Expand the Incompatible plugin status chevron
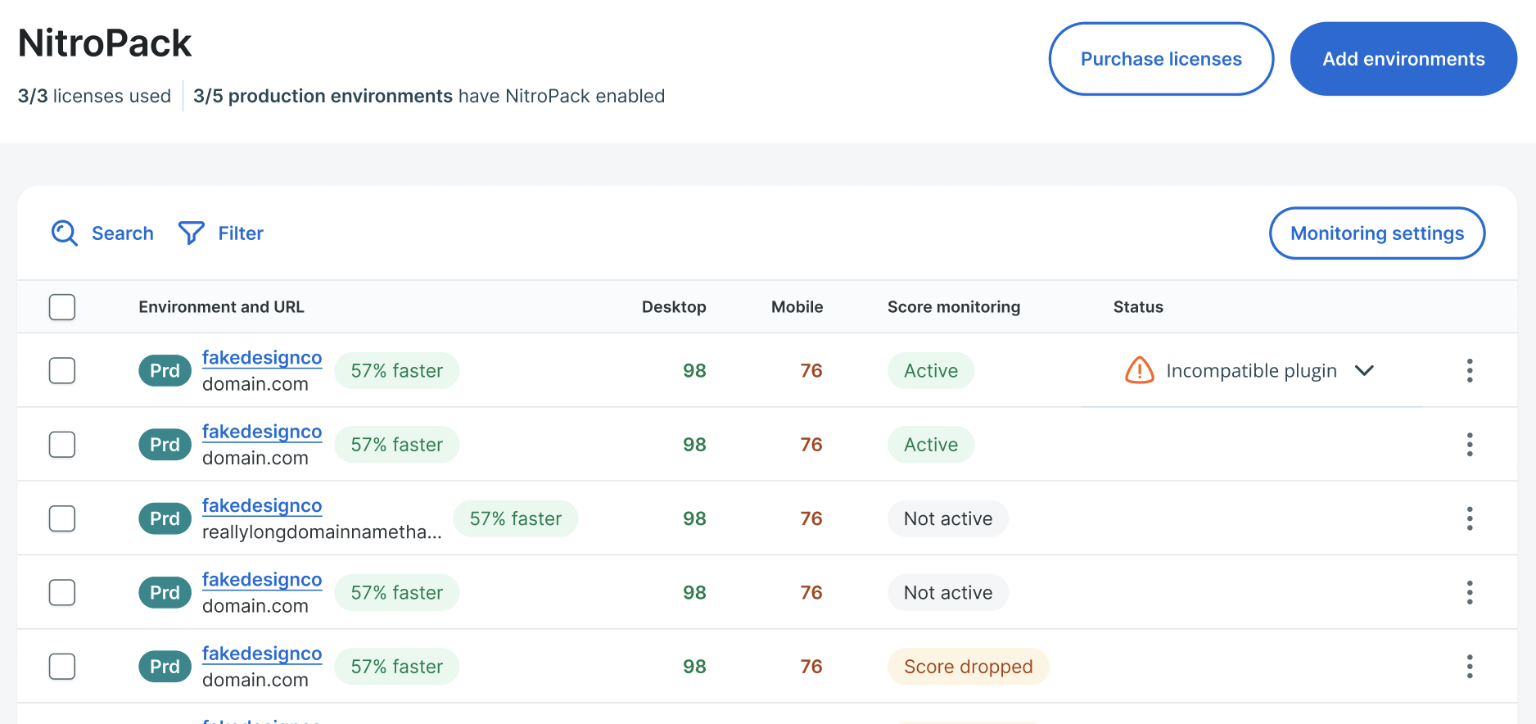This screenshot has width=1536, height=724. coord(1364,371)
